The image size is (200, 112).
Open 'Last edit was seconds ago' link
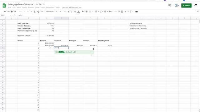click(72, 7)
